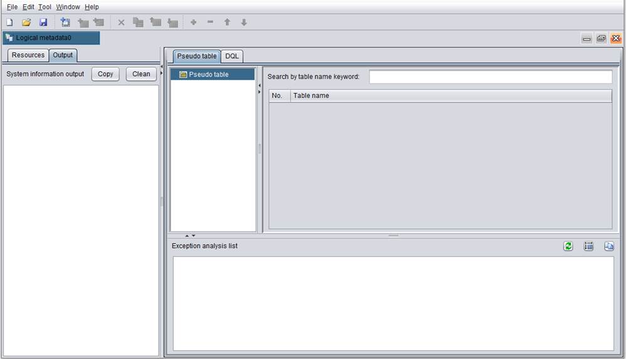
Task: Click the plus add icon in toolbar
Action: (x=193, y=22)
